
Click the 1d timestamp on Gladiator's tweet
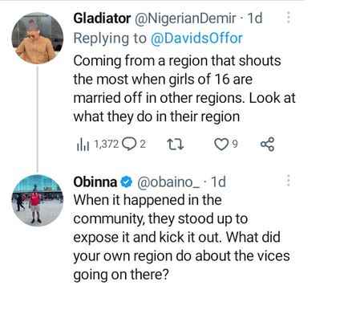tap(255, 18)
